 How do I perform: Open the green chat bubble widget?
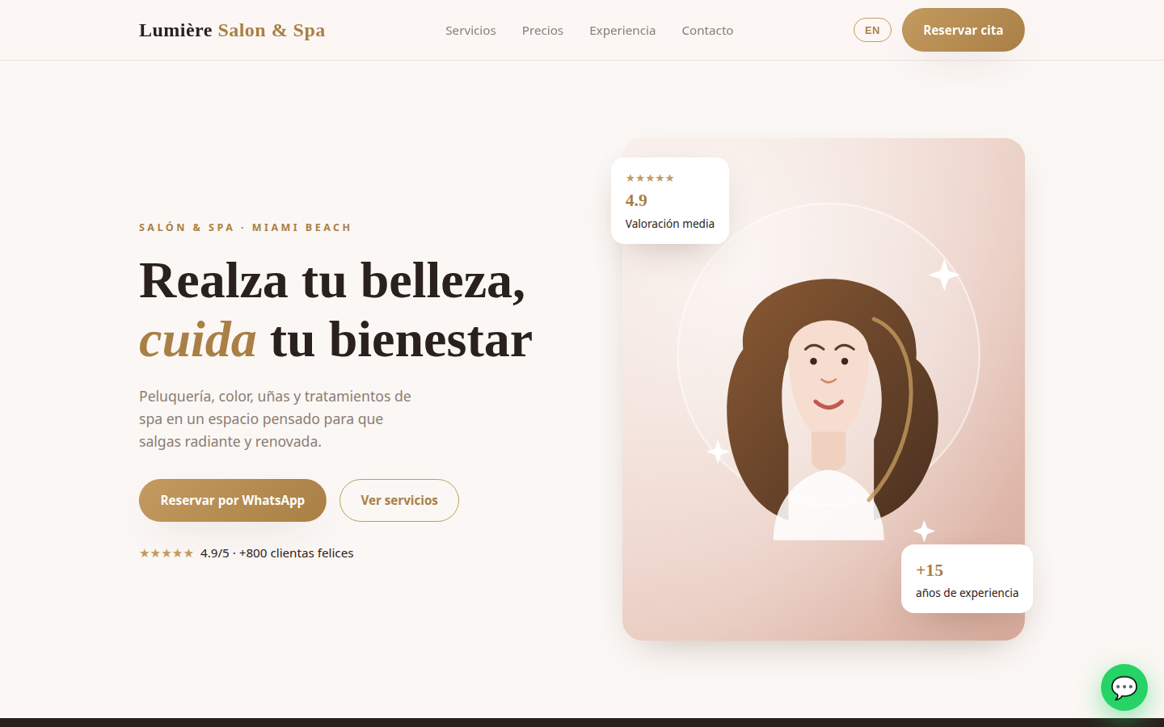[x=1124, y=687]
